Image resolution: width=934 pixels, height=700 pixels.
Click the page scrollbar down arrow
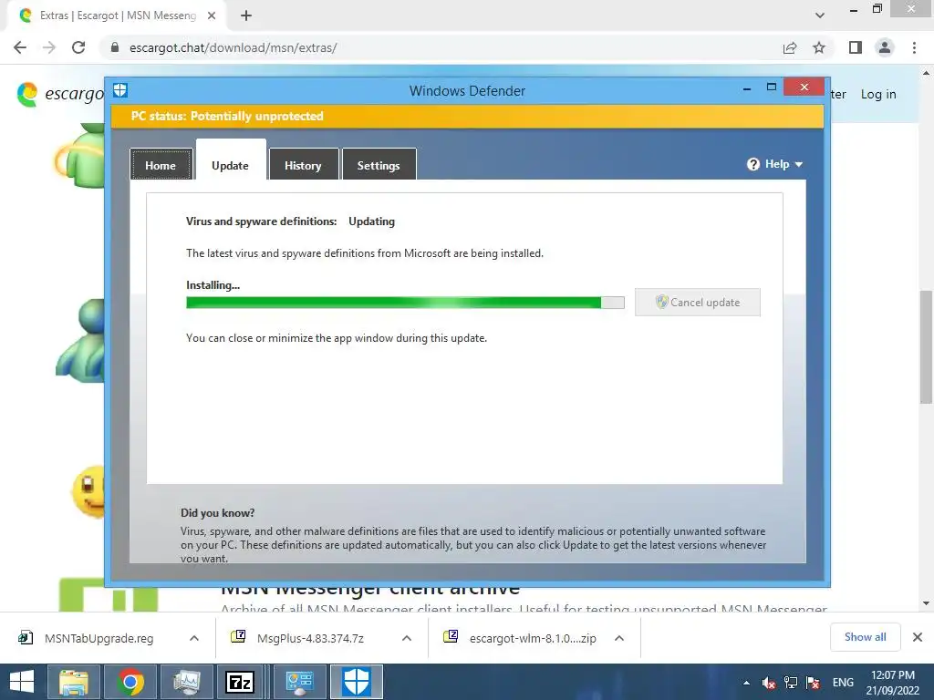[x=926, y=603]
